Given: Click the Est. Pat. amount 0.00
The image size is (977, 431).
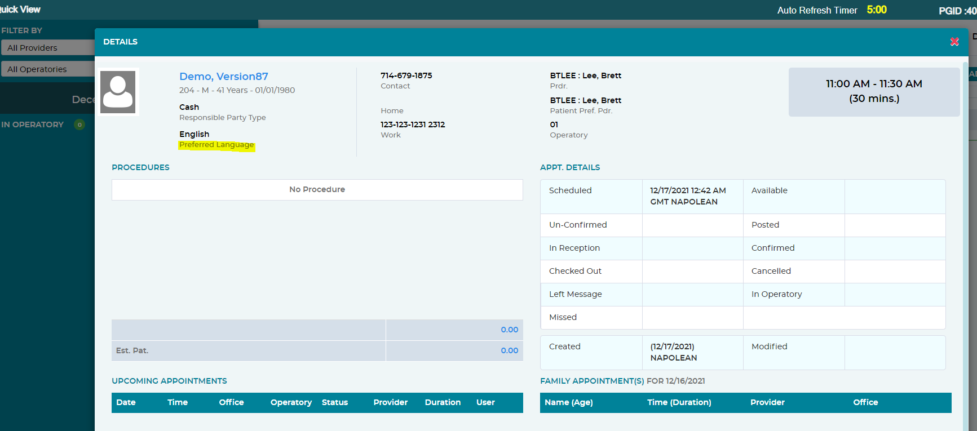Looking at the screenshot, I should (x=510, y=350).
